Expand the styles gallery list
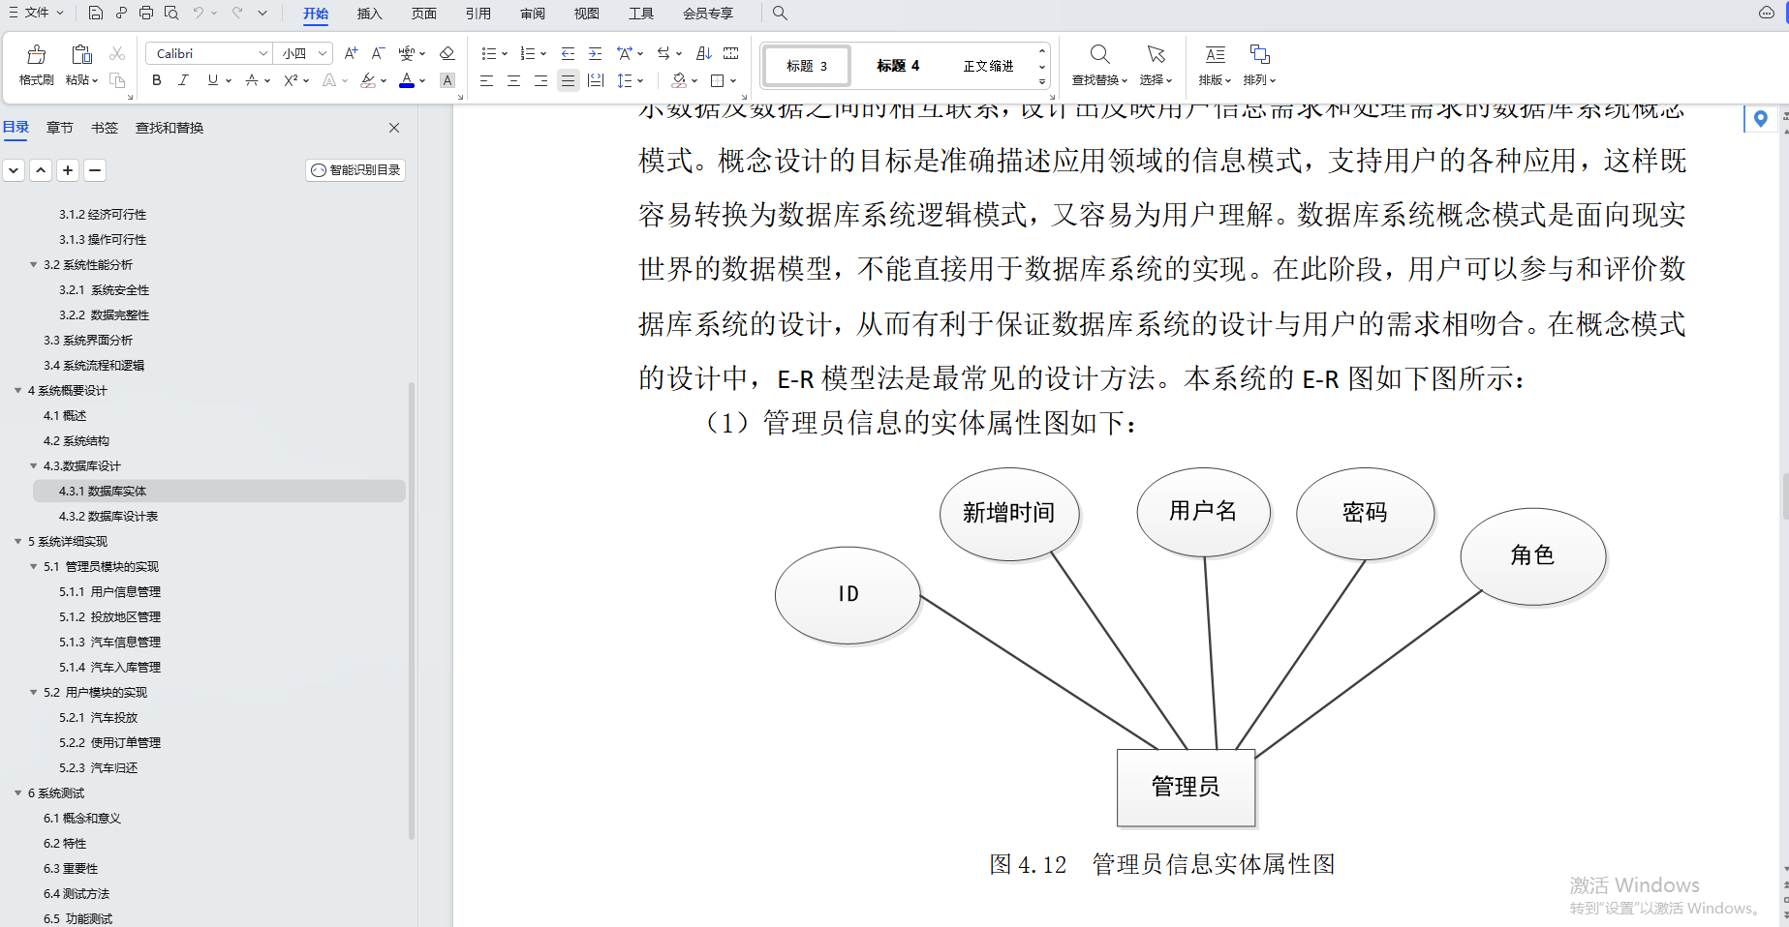1789x927 pixels. (x=1042, y=82)
